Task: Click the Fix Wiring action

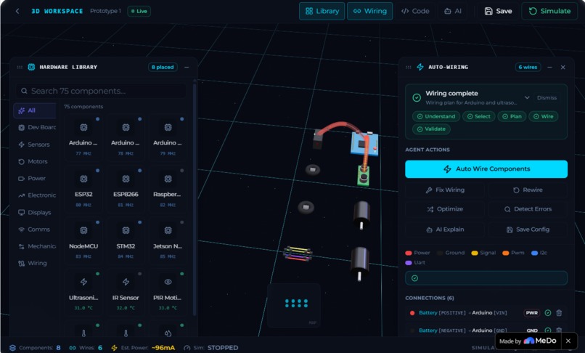Action: [445, 190]
